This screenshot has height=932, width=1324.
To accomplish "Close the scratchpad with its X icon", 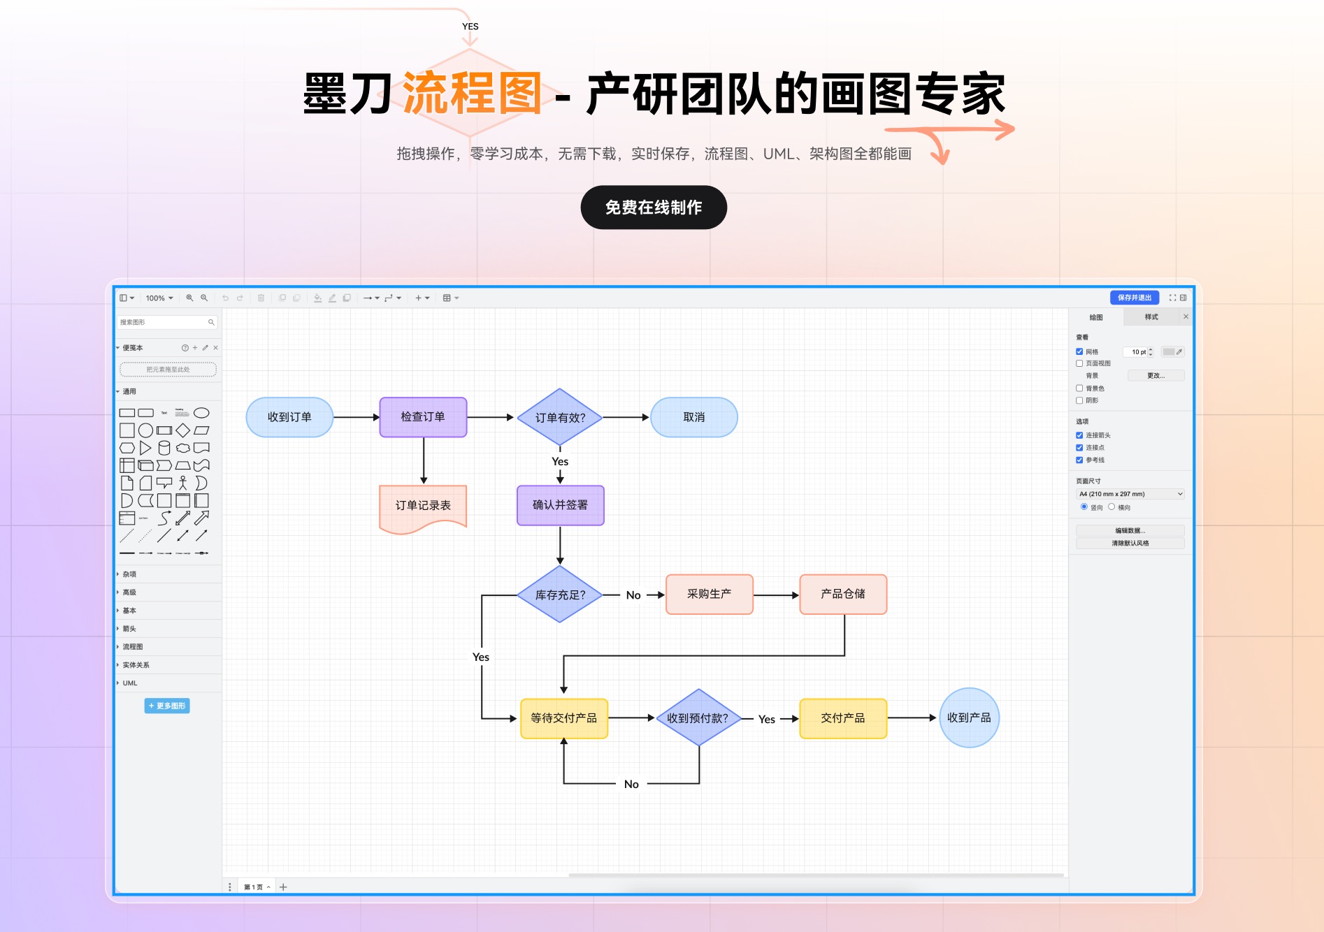I will point(215,347).
